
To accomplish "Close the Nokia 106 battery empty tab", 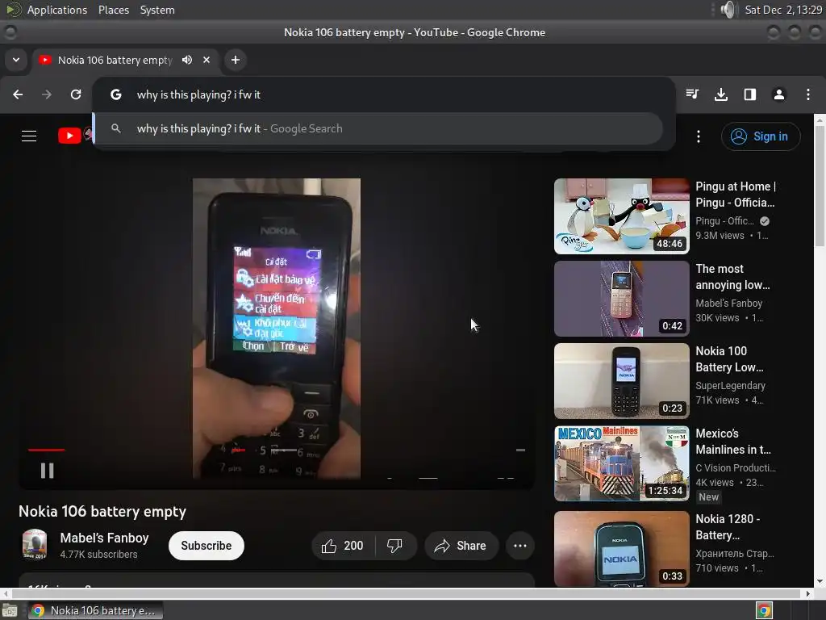I will [206, 60].
